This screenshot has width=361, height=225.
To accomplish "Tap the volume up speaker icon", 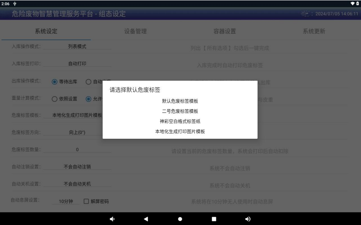I will (x=248, y=219).
